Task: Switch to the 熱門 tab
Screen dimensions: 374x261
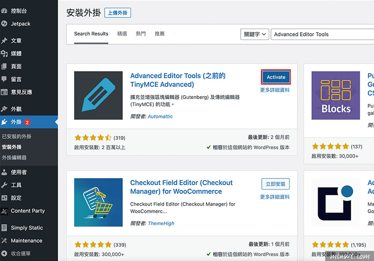Action: (141, 34)
